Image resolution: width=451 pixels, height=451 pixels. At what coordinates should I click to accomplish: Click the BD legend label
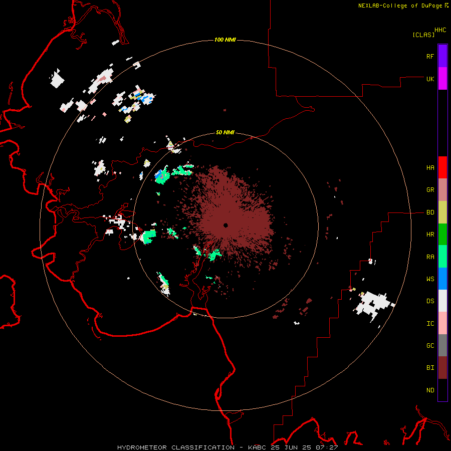coord(430,212)
